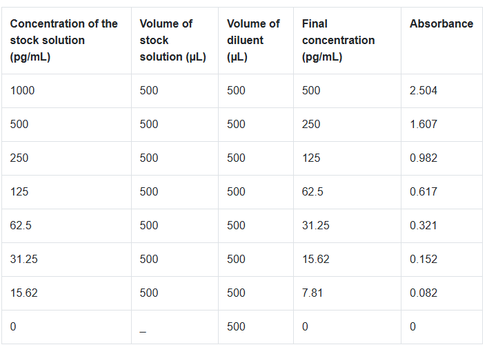
Task: Click final concentration cell 7.81
Action: pyautogui.click(x=312, y=293)
